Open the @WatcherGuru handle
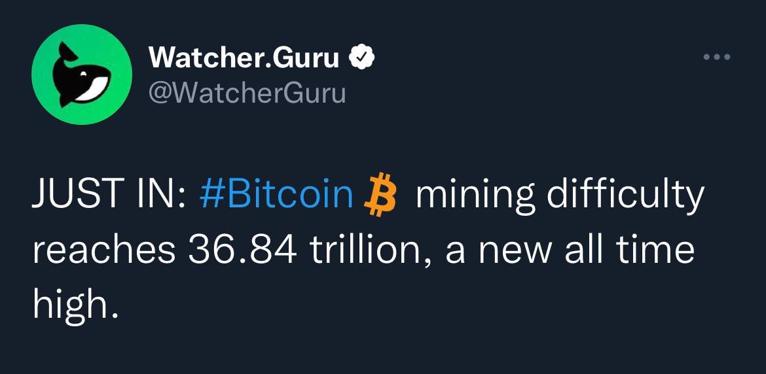This screenshot has height=374, width=766. [247, 93]
